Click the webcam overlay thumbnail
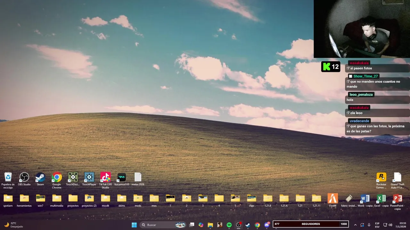This screenshot has width=410, height=230. [x=362, y=29]
